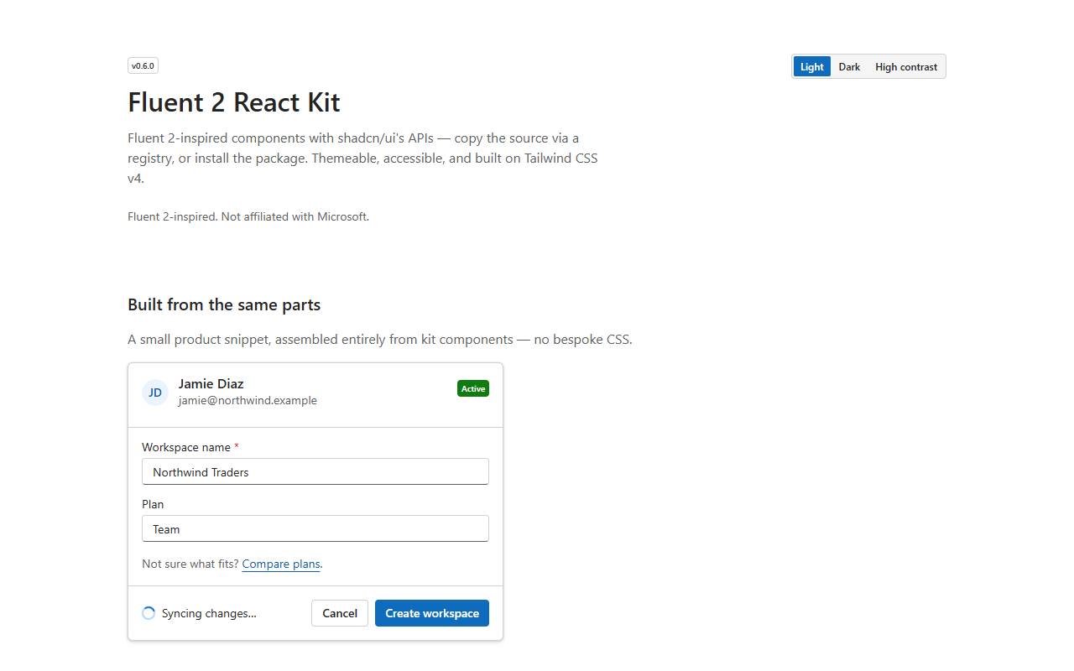Focus the Workspace name input field
Viewport: 1074px width, 671px height.
315,471
